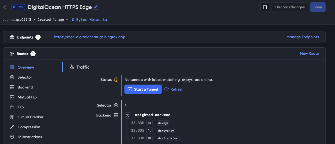335x144 pixels.
Task: Refresh the tunnel status
Action: 174,89
